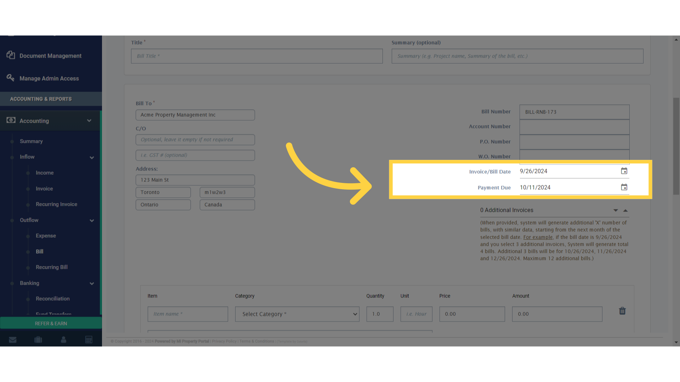Decrease Additional Invoices with down arrow

click(616, 210)
